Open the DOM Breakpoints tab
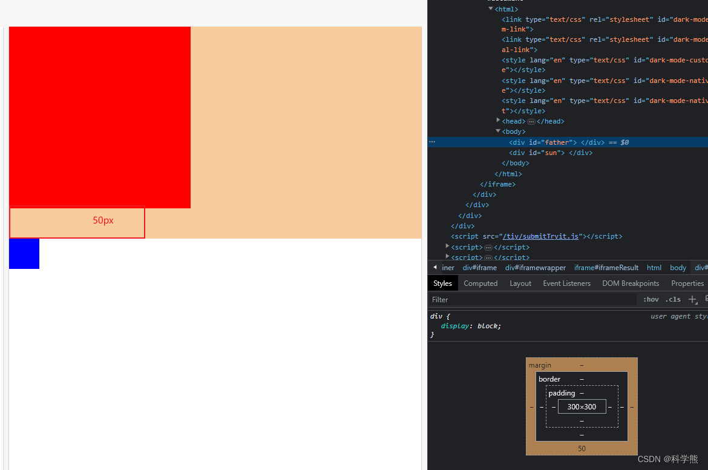Image resolution: width=708 pixels, height=470 pixels. [631, 283]
